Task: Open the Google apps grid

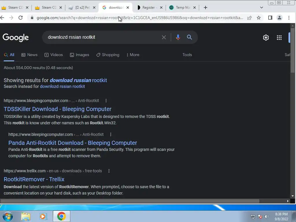Action: 279,38
